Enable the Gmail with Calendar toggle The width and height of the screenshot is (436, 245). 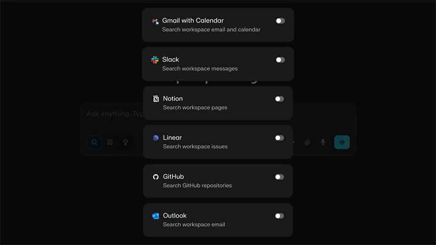coord(280,20)
